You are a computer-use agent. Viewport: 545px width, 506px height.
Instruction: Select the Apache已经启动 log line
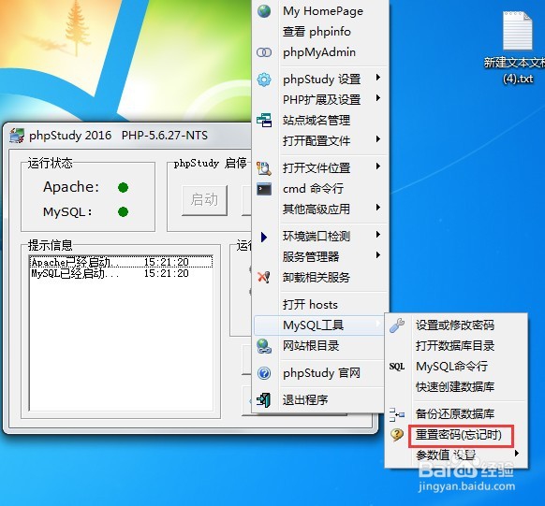click(x=122, y=262)
